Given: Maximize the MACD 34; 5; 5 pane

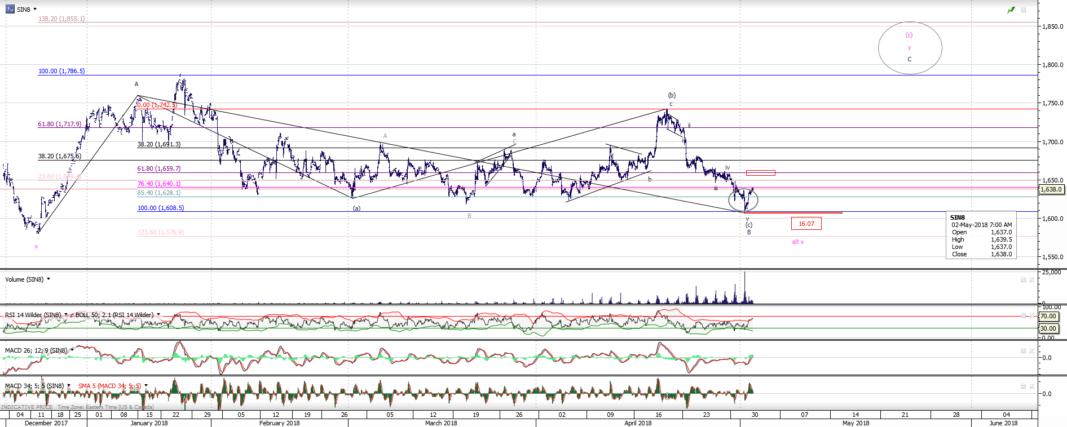Looking at the screenshot, I should pyautogui.click(x=1023, y=386).
